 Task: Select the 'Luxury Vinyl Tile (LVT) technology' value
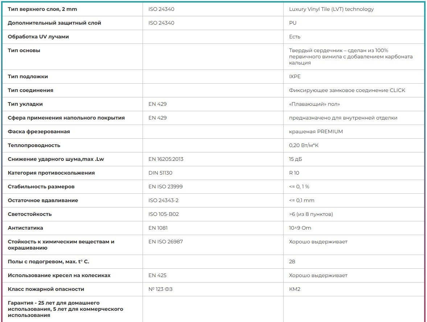click(x=331, y=9)
